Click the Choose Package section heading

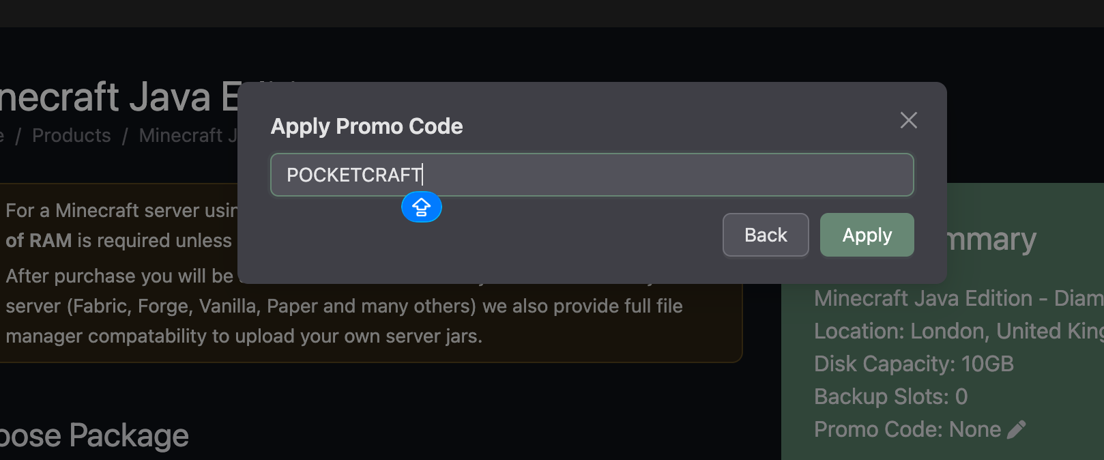pyautogui.click(x=94, y=435)
